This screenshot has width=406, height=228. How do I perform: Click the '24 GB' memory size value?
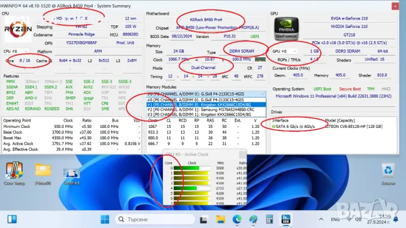click(178, 51)
